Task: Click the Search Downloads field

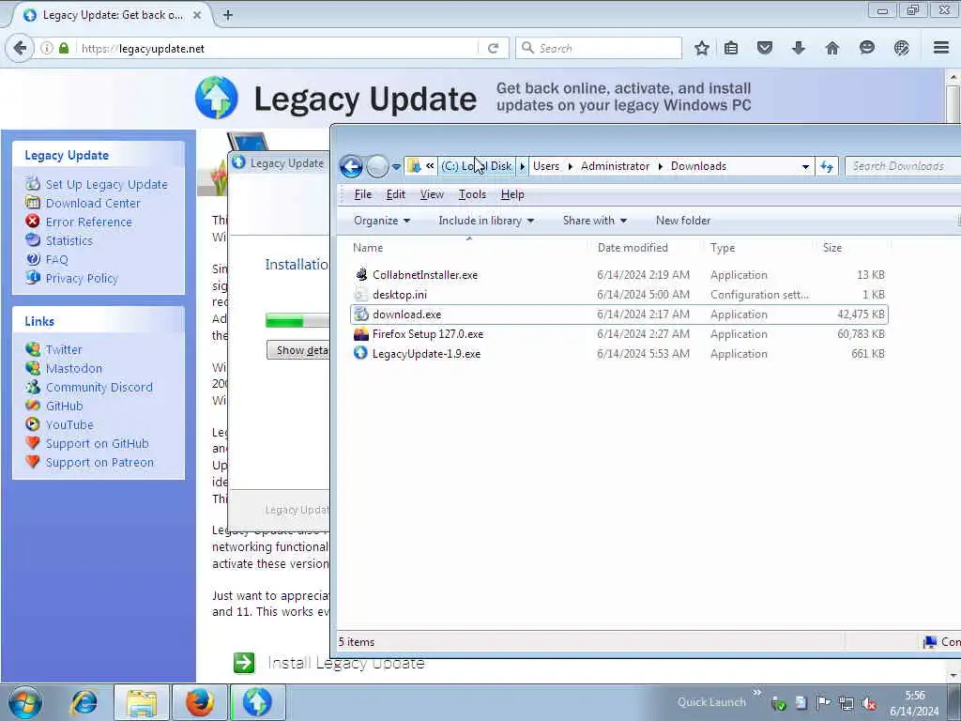Action: 904,166
